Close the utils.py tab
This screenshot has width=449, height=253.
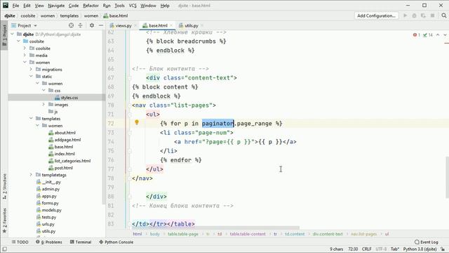point(202,25)
